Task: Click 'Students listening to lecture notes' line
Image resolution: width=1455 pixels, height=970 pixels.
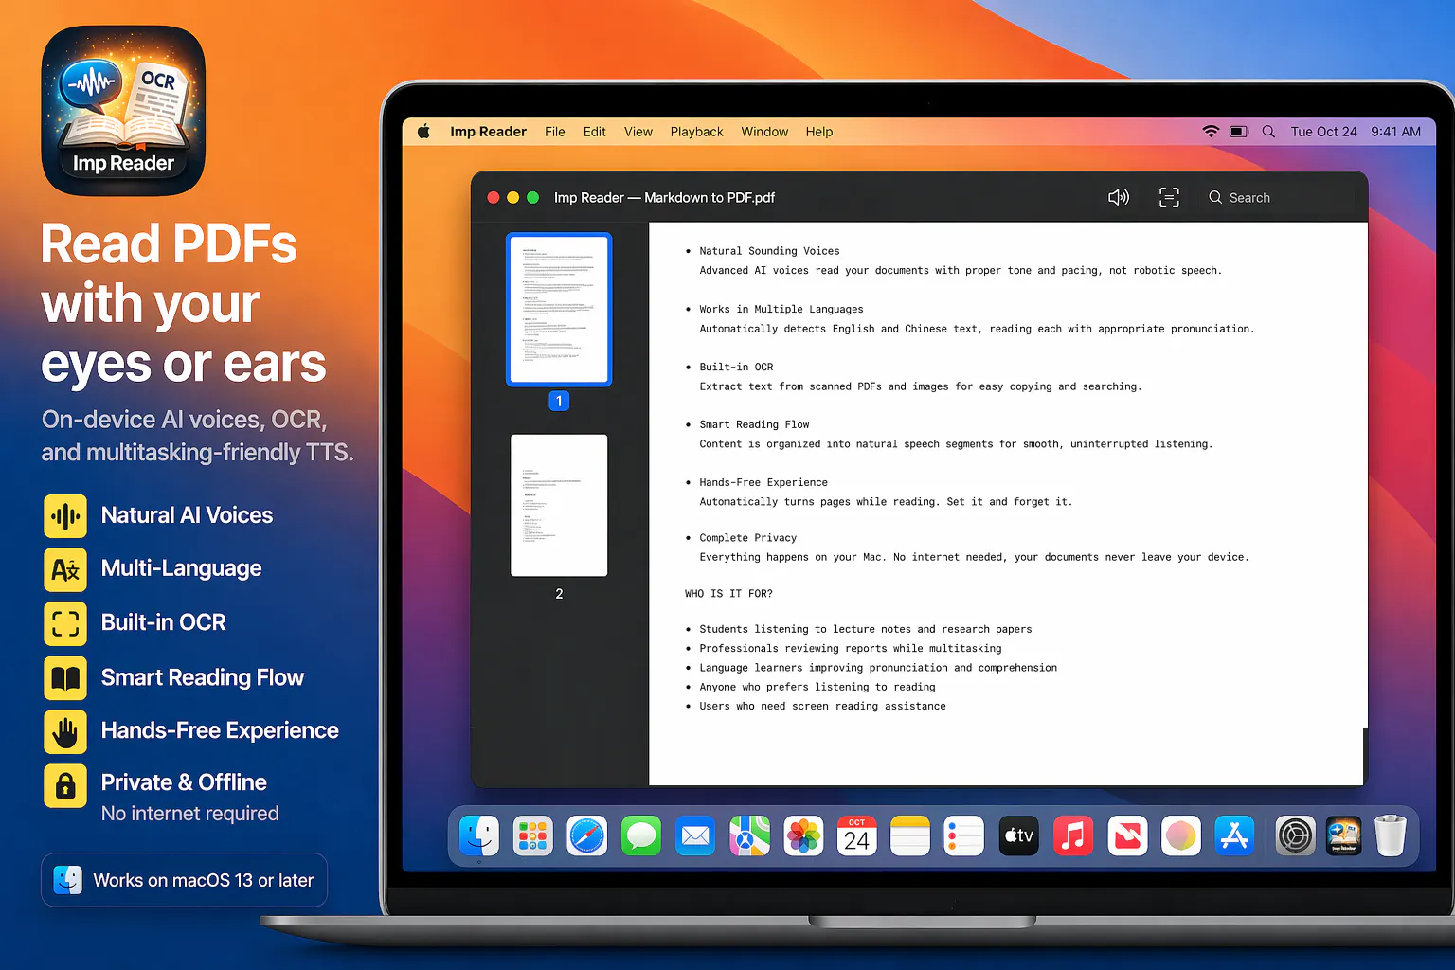Action: (866, 629)
